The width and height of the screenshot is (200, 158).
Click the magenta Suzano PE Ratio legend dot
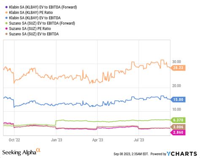coord(6,28)
